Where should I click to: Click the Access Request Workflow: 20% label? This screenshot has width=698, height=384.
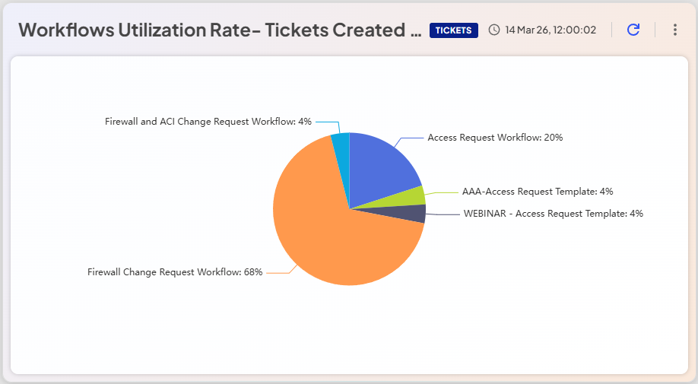[495, 138]
